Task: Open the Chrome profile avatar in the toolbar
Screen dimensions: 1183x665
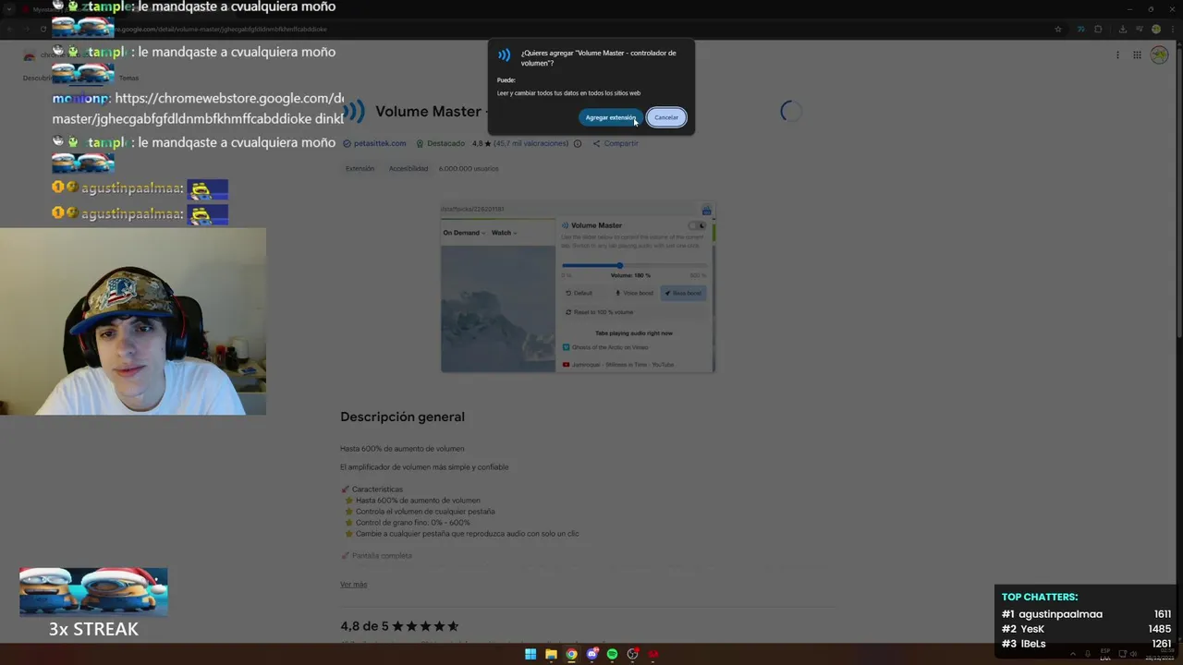Action: pyautogui.click(x=1155, y=29)
